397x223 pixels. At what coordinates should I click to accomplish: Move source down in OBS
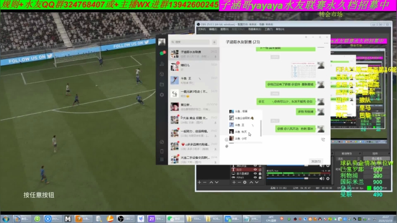[x=257, y=182]
